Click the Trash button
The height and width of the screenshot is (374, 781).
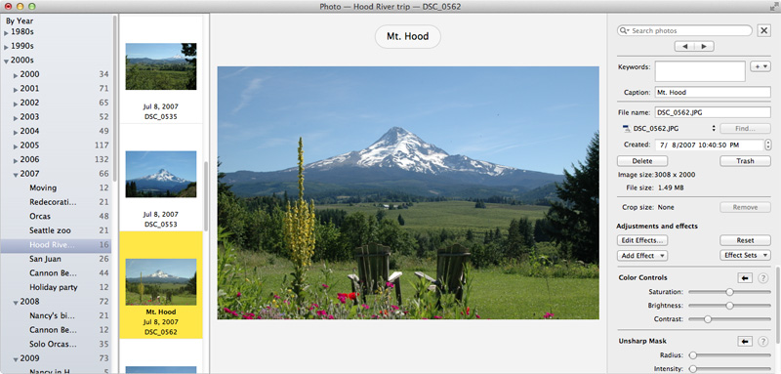click(x=745, y=161)
